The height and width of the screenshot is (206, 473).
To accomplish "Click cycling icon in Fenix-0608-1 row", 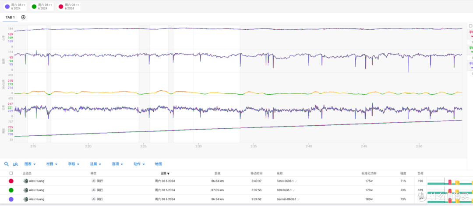I will pyautogui.click(x=94, y=181).
